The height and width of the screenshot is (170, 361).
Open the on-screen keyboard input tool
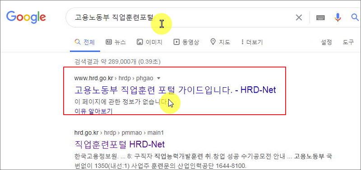click(x=320, y=18)
